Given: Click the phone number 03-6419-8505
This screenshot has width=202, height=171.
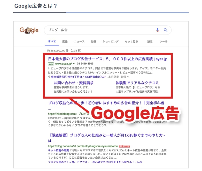Looking at the screenshot, I should pos(85,64).
